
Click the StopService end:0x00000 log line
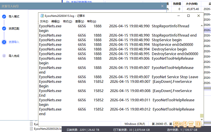(x=116, y=44)
